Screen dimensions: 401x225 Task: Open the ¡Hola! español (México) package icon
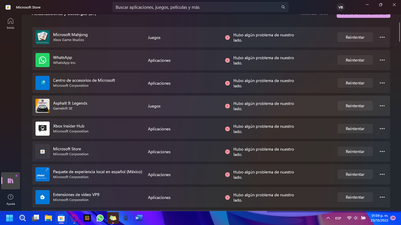pos(43,174)
